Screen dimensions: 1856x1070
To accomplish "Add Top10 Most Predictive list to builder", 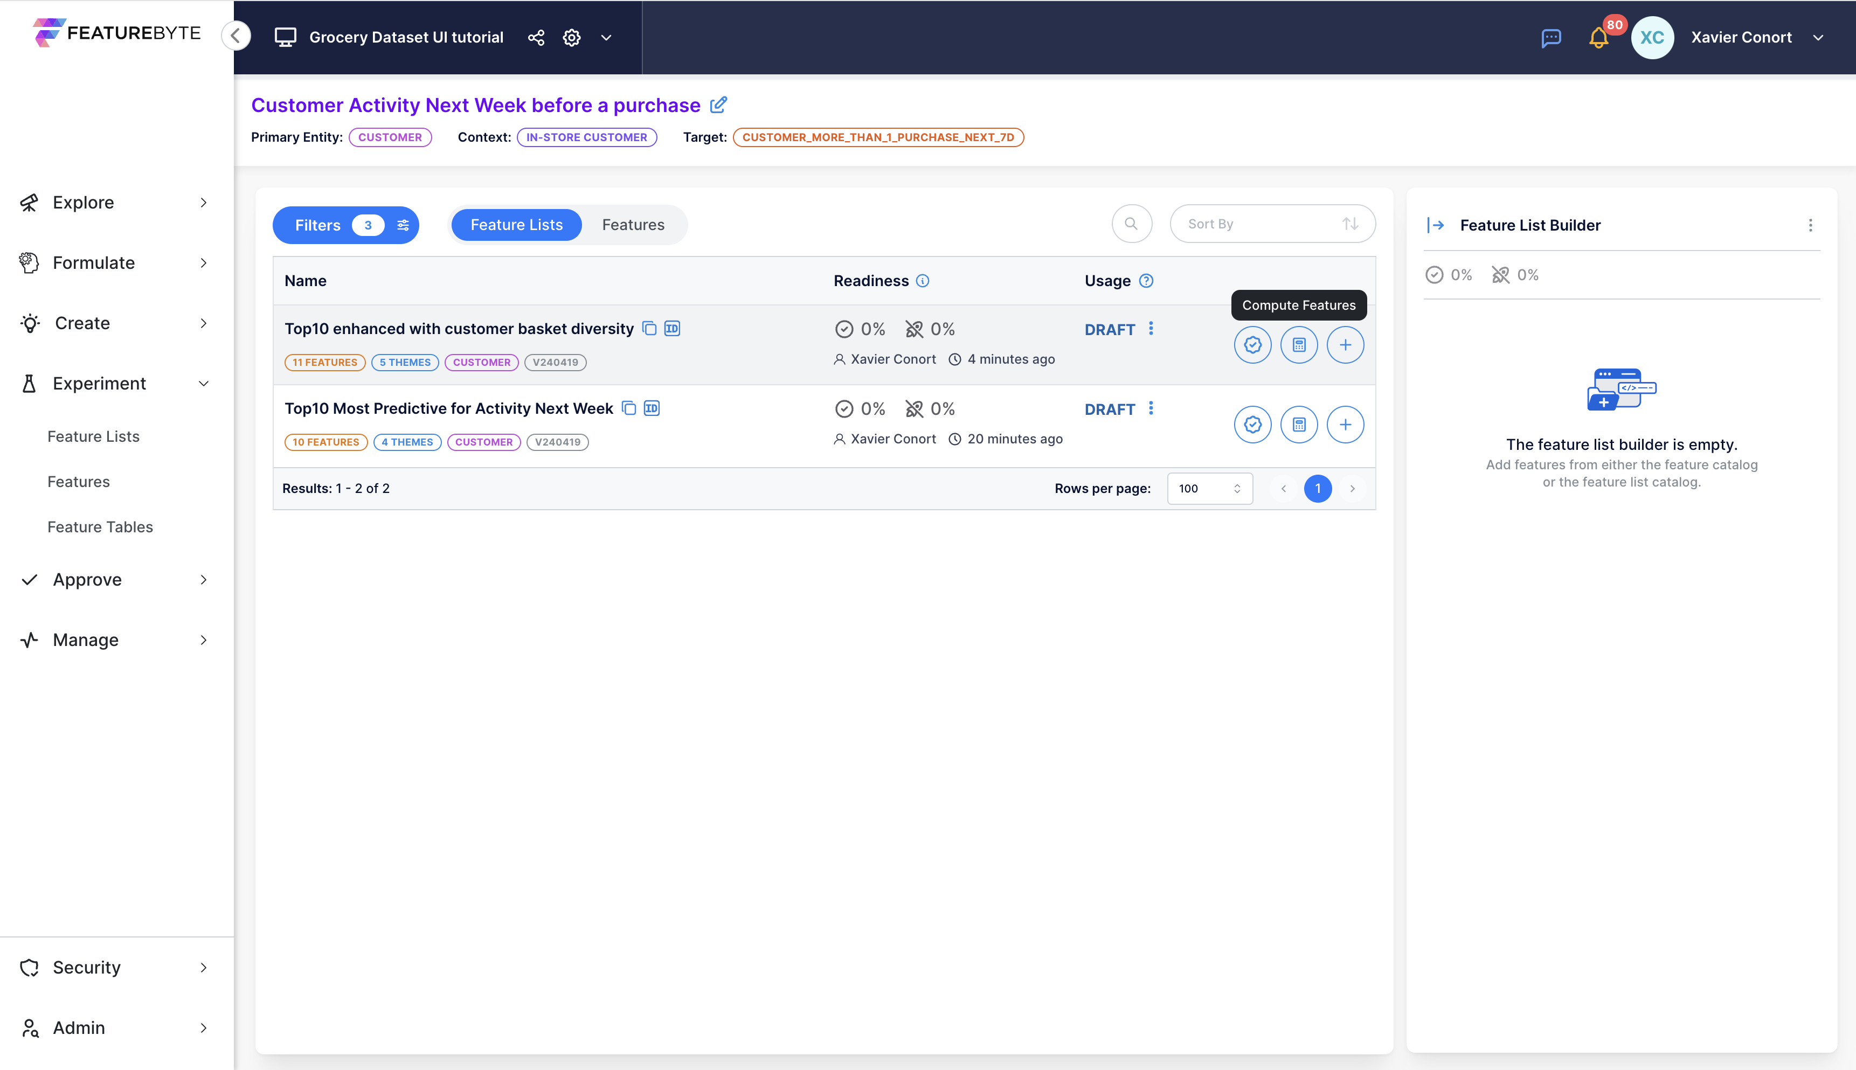I will point(1345,424).
